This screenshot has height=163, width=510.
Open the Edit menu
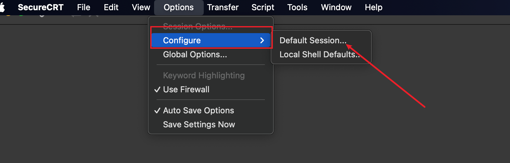[x=111, y=7]
